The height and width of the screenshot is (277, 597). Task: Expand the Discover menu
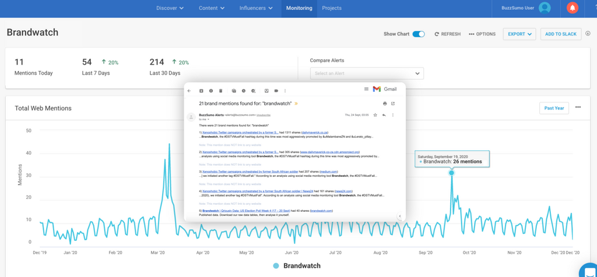(170, 8)
